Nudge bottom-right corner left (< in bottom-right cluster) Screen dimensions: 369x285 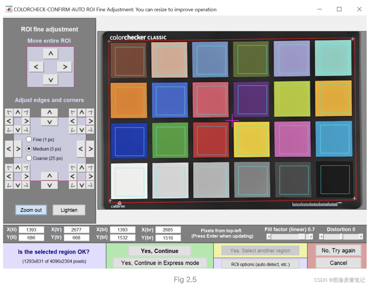click(x=73, y=176)
